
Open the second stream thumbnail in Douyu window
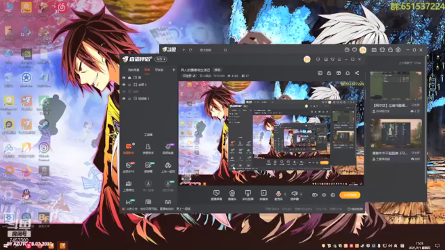(396, 133)
